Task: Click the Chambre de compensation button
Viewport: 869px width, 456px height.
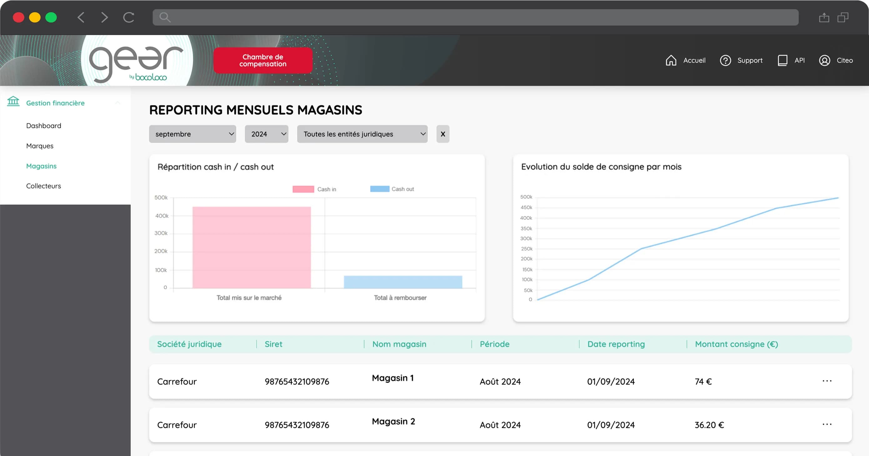Action: (263, 60)
